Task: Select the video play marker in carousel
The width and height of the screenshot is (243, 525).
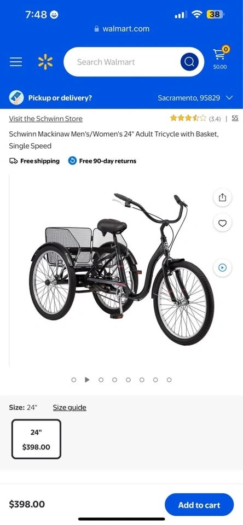Action: pos(87,380)
